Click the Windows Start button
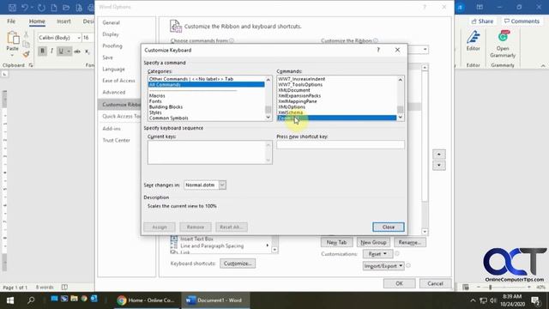The width and height of the screenshot is (549, 309). click(x=10, y=300)
